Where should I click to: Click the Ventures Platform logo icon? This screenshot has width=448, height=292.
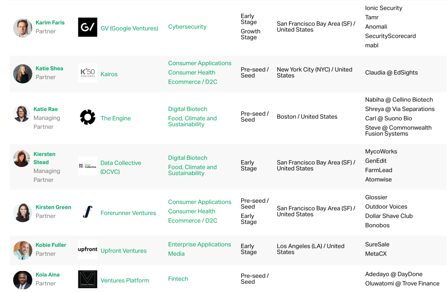pos(88,280)
